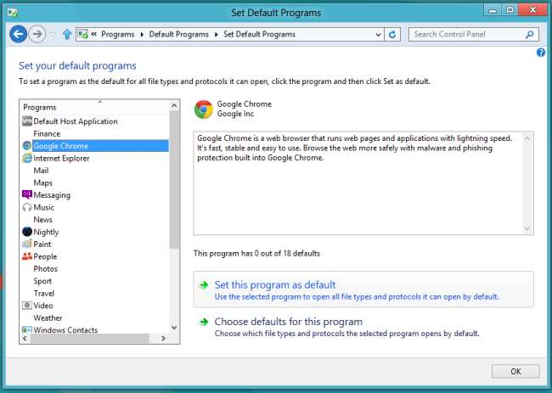Viewport: 552px width, 393px height.
Task: Open Help via the question mark icon
Action: [541, 53]
